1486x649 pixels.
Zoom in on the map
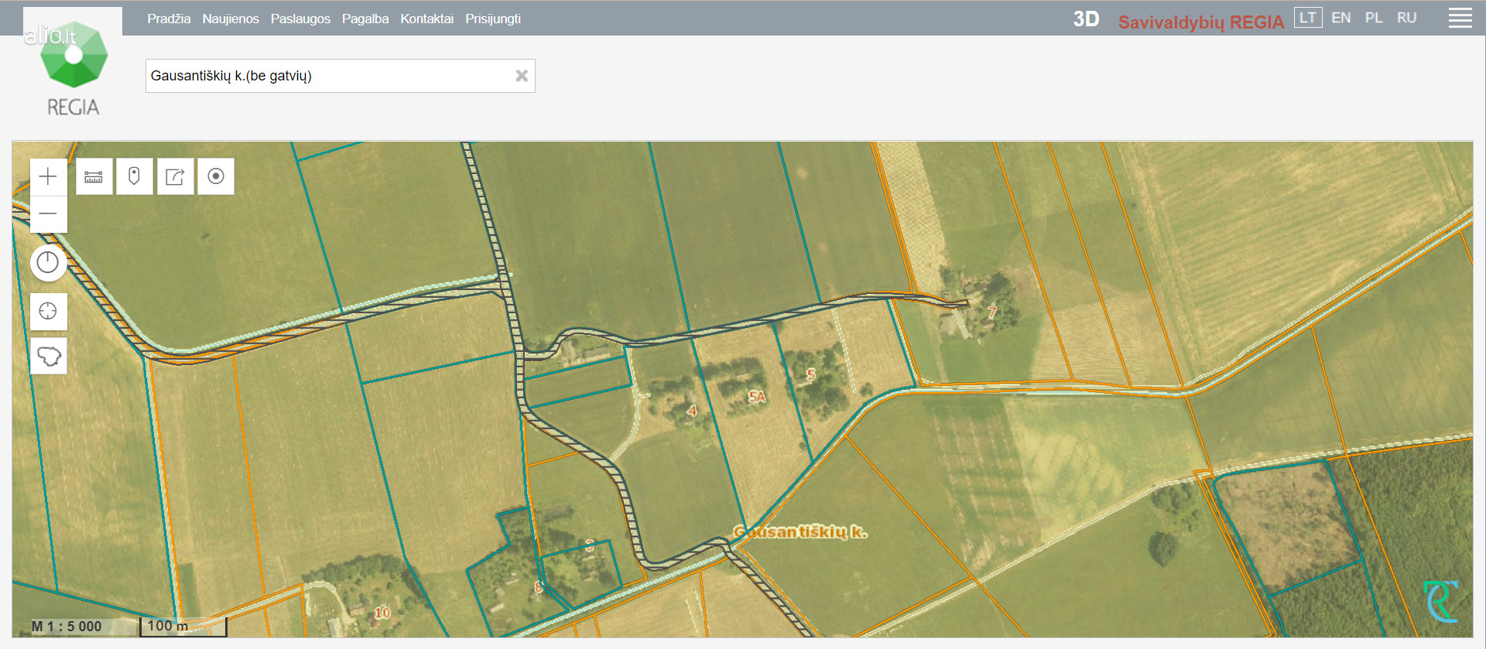point(48,176)
